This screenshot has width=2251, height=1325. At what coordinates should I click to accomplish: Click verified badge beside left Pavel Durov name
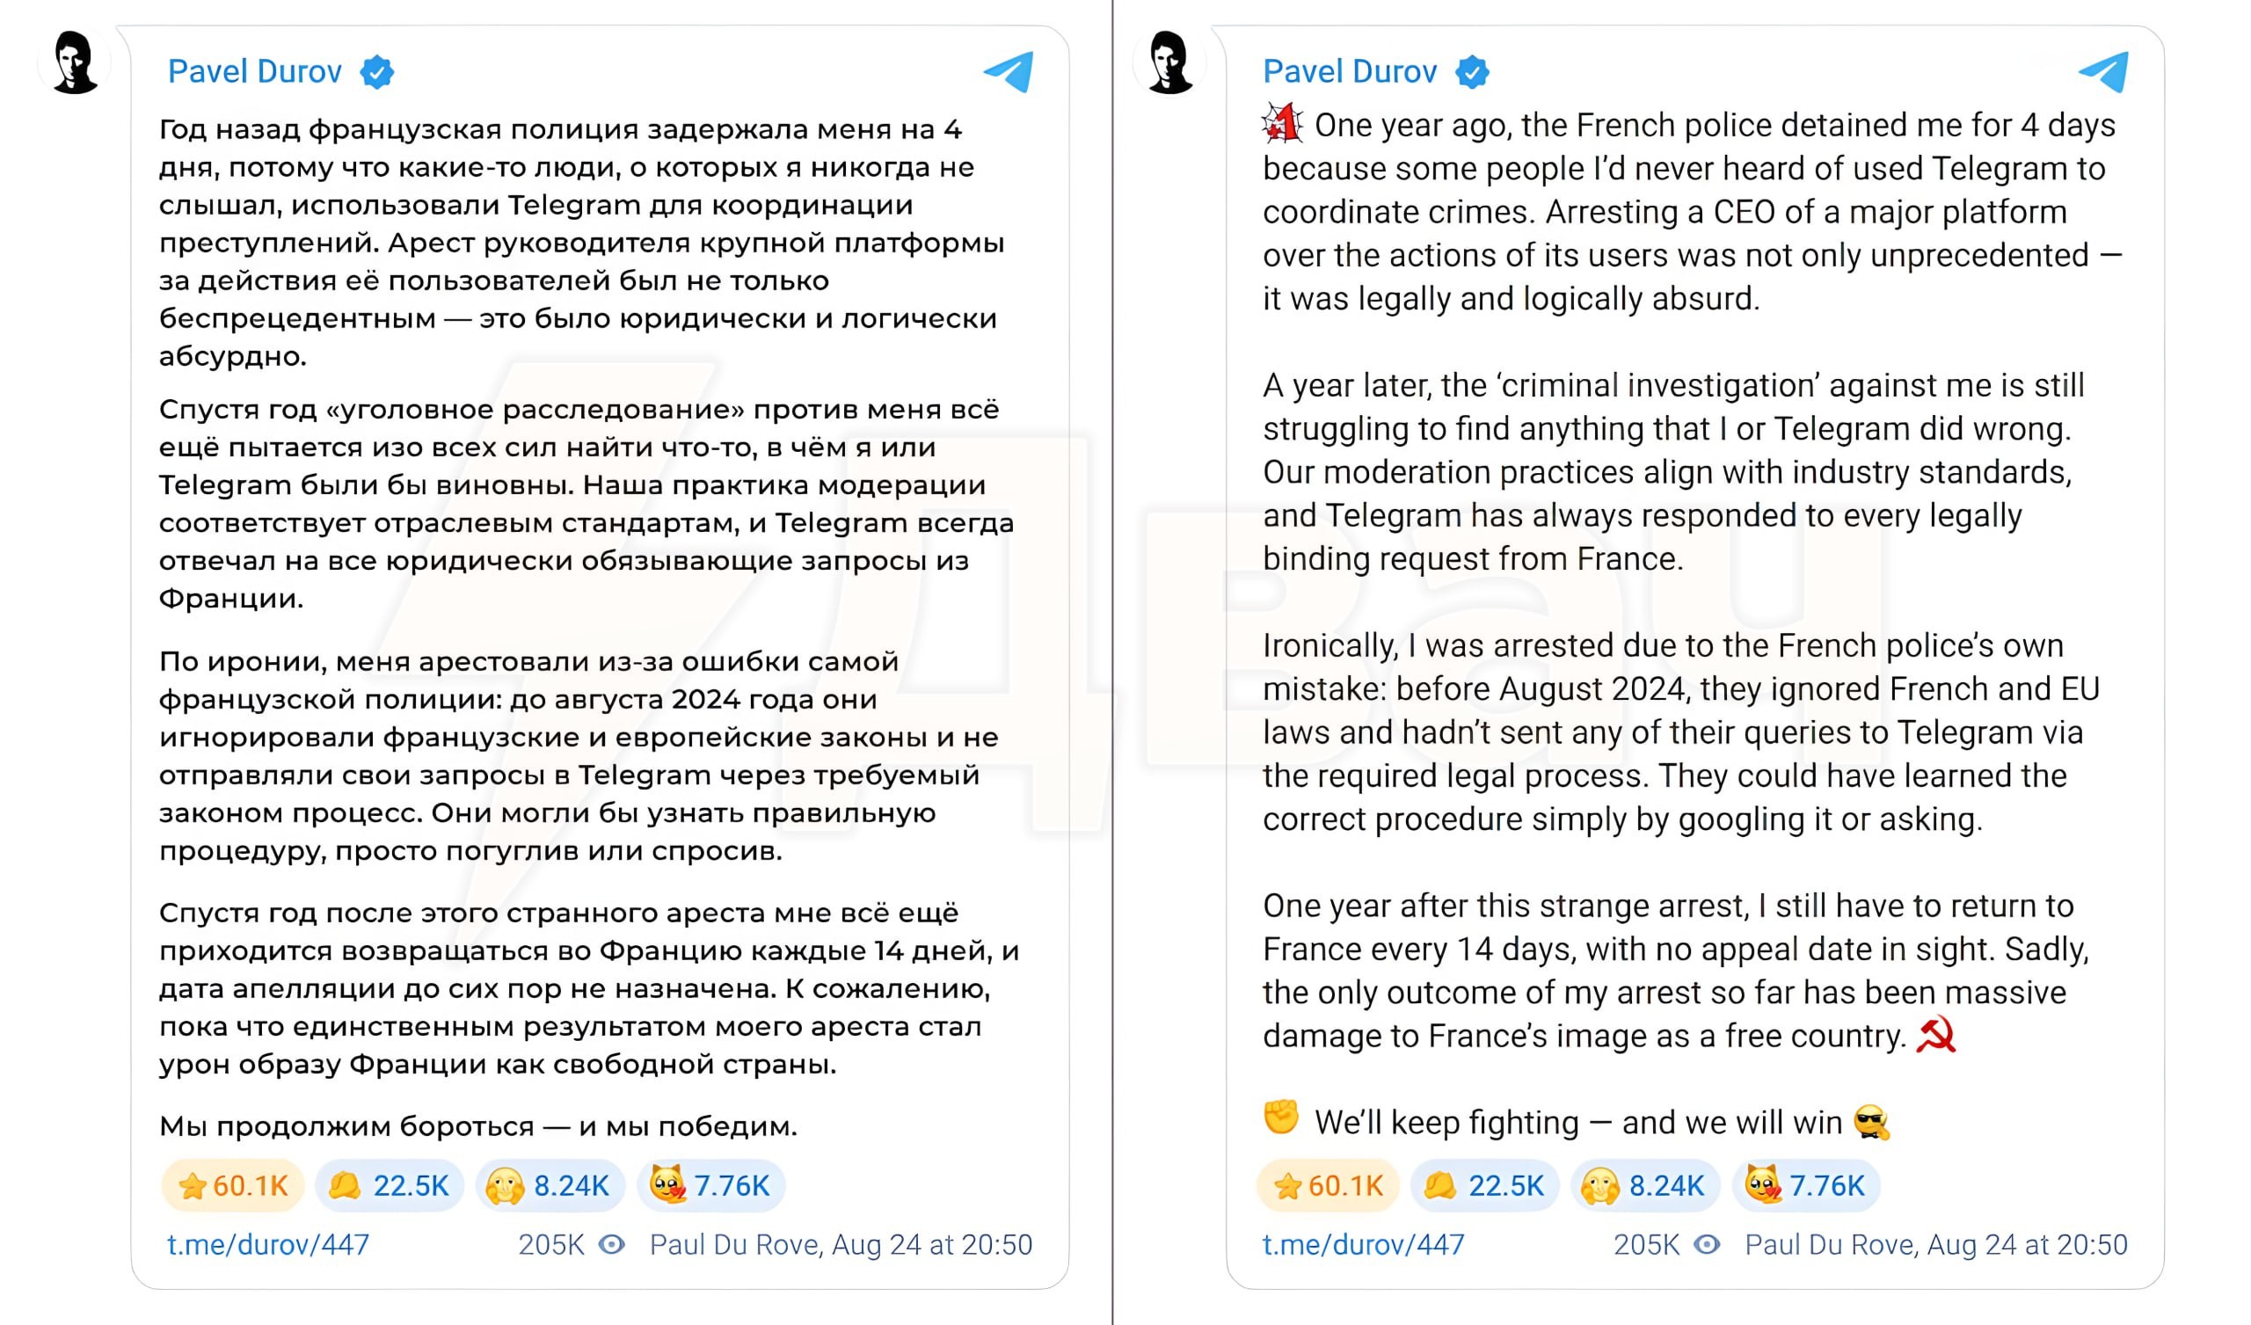pyautogui.click(x=377, y=72)
